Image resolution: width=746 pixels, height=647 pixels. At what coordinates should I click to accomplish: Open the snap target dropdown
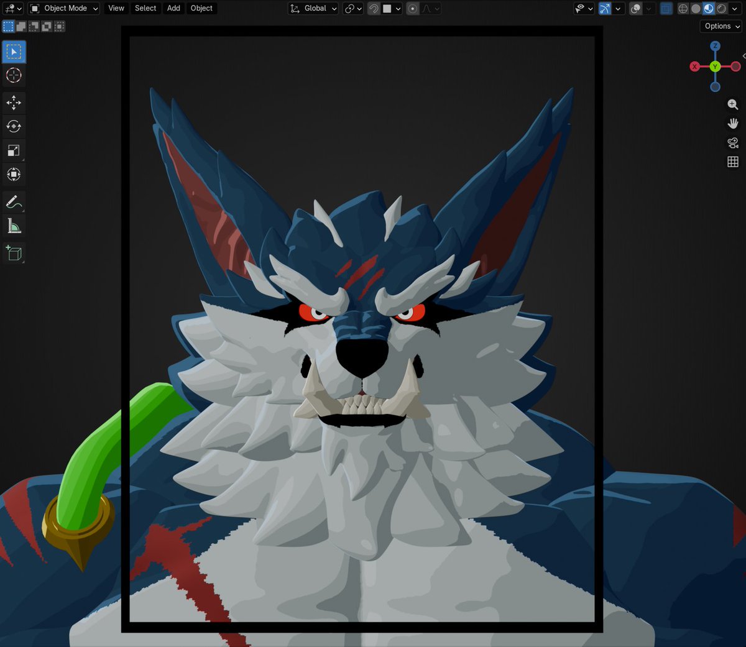click(392, 8)
